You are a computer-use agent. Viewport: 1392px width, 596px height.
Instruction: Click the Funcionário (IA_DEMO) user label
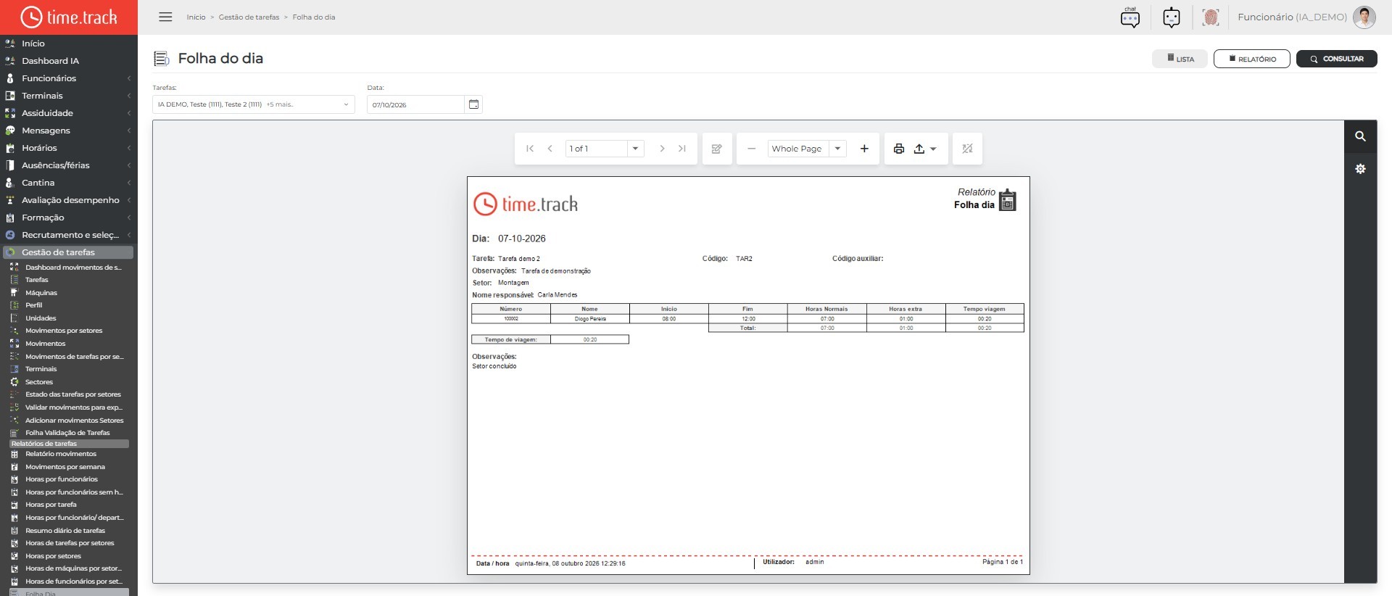pyautogui.click(x=1292, y=17)
